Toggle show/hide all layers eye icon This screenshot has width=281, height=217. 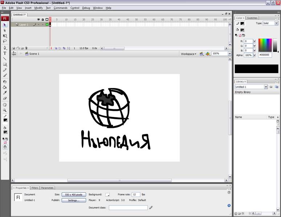click(x=38, y=20)
